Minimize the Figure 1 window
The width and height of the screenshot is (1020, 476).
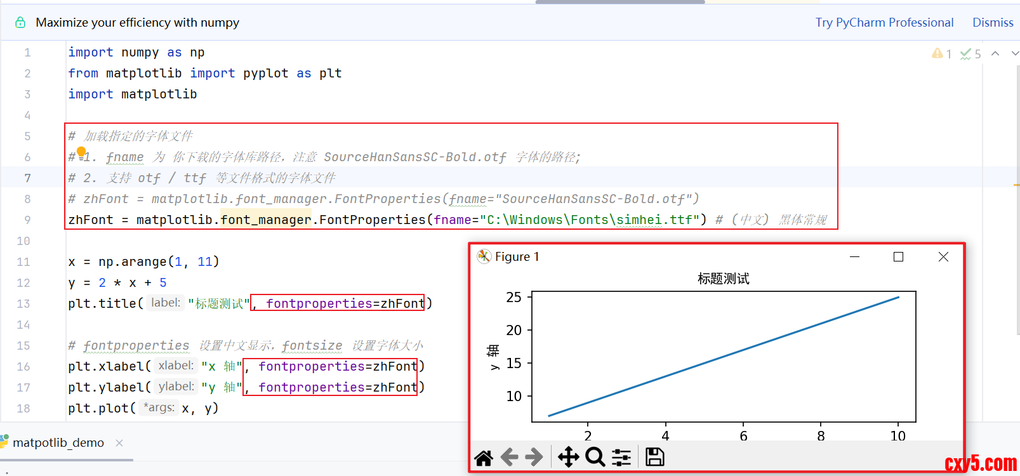854,256
